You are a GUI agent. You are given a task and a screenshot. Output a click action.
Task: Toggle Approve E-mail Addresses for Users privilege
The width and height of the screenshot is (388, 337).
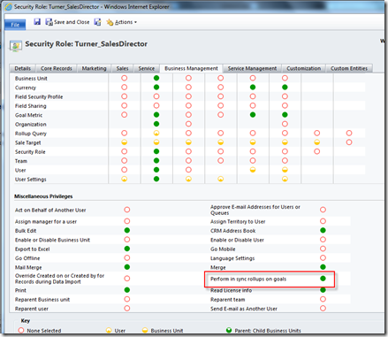click(323, 210)
